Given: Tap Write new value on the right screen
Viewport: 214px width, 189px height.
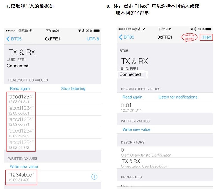Looking at the screenshot, I should click(136, 129).
